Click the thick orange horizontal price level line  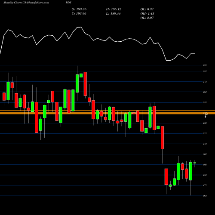pos(107,113)
